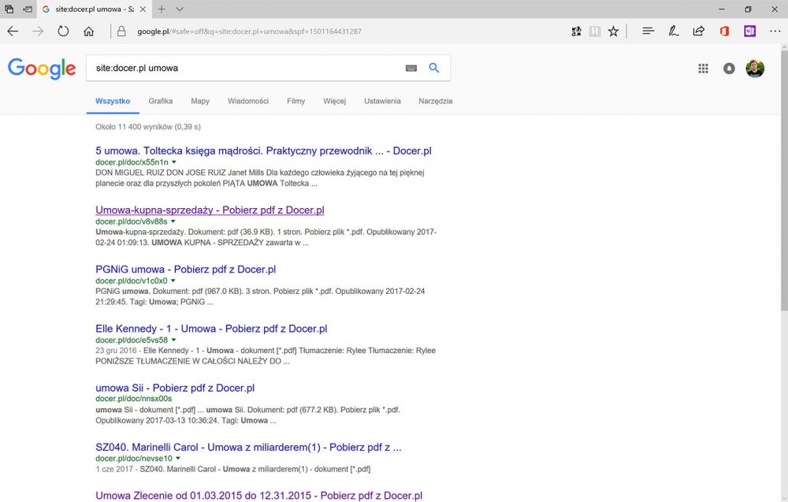Open Umowa-kupna-sprzedaży result link
Viewport: 788px width, 502px height.
[210, 210]
